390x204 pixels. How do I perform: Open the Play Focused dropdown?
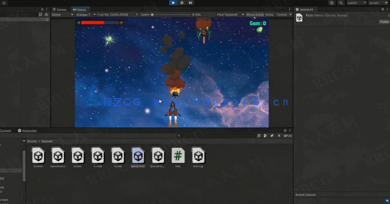pos(230,15)
